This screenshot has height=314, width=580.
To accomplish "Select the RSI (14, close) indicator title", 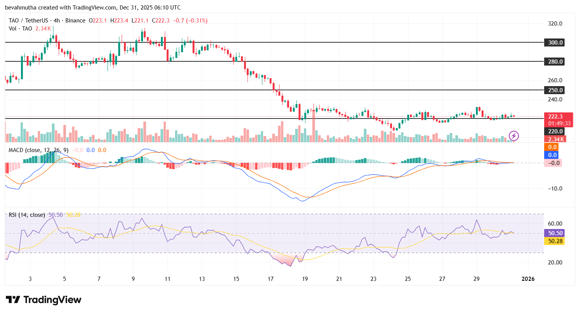I will (27, 215).
